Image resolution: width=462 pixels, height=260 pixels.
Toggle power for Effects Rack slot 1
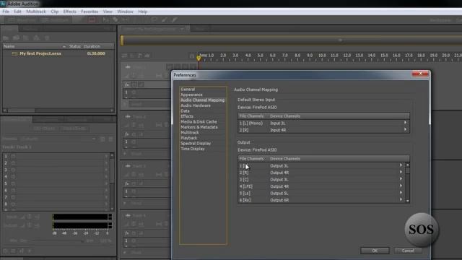(13, 156)
